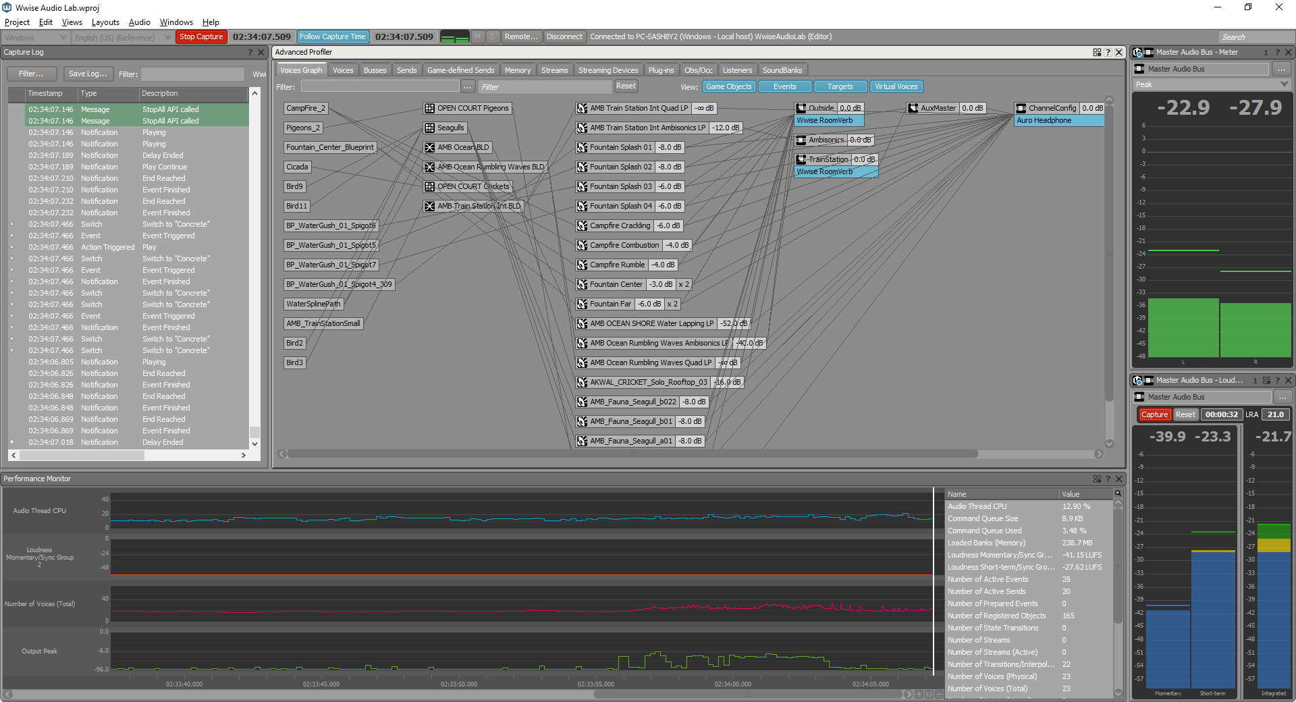Open Master Audio Bus browse button in Meter
This screenshot has height=702, width=1296.
coord(1281,69)
